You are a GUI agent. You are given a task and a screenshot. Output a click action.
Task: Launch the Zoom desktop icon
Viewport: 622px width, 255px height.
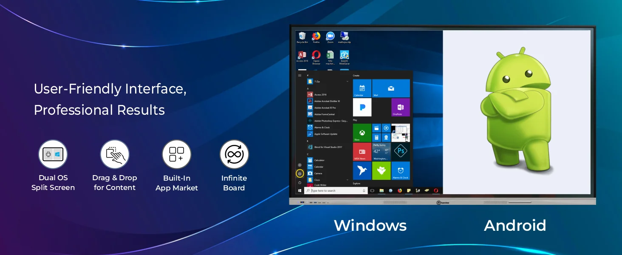pos(330,37)
